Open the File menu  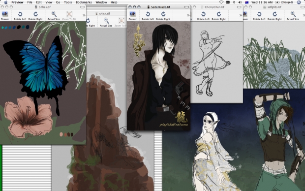30,2
